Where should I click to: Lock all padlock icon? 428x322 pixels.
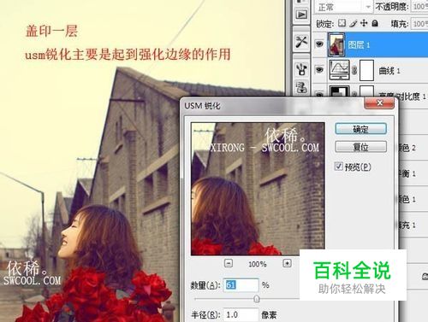[375, 23]
